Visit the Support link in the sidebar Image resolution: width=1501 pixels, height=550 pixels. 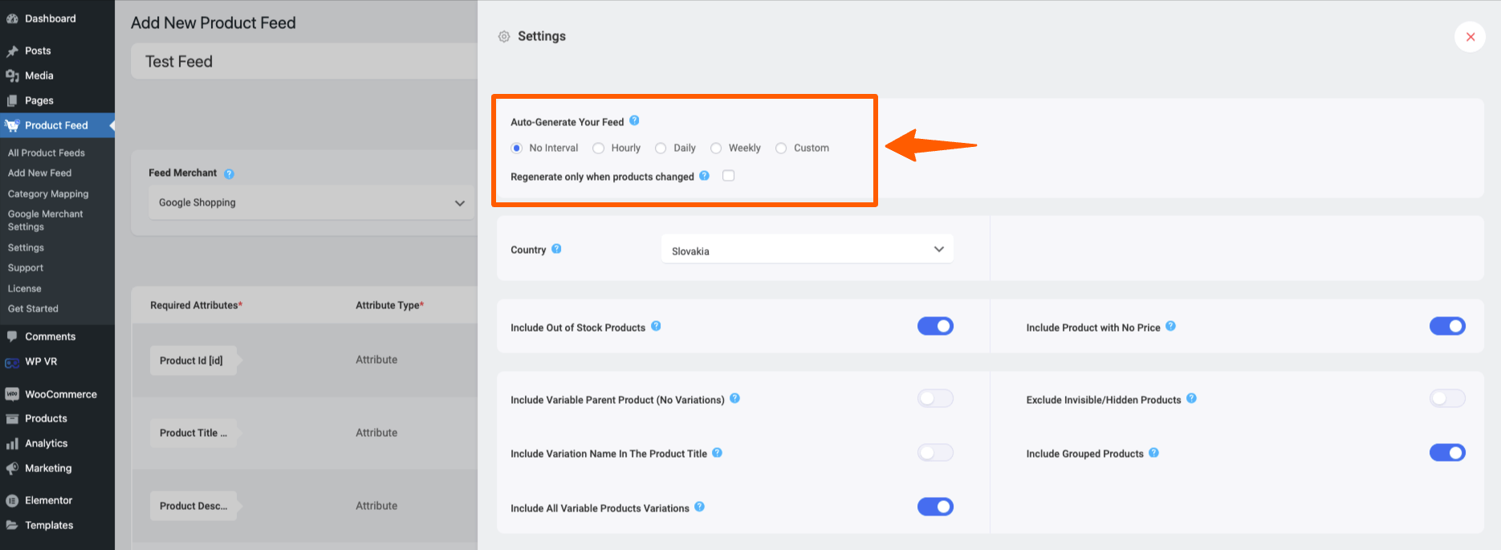(25, 267)
